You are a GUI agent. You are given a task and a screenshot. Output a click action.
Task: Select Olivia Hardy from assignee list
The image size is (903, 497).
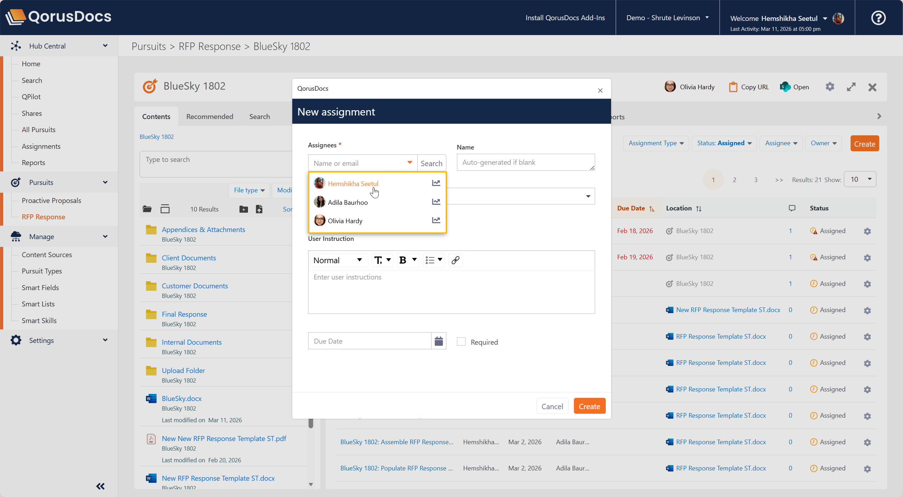[x=345, y=221]
